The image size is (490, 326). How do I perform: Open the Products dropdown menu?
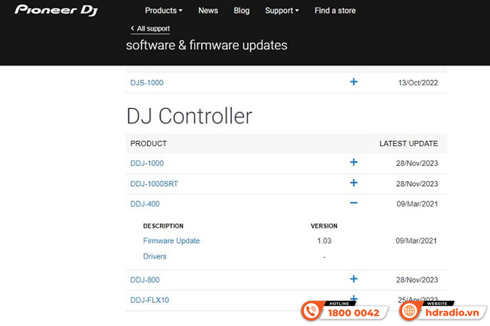164,10
